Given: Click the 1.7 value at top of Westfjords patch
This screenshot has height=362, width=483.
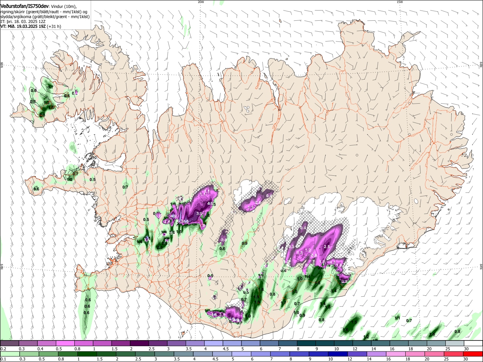Looking at the screenshot, I should 51,87.
